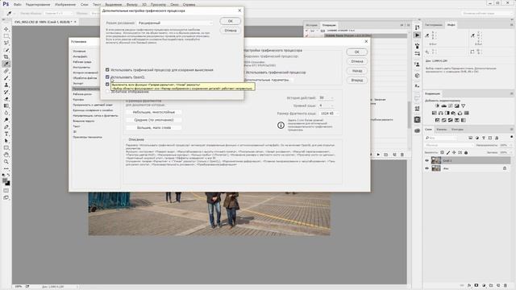Select Рабочие диски in Preferences sidebar

pos(82,94)
